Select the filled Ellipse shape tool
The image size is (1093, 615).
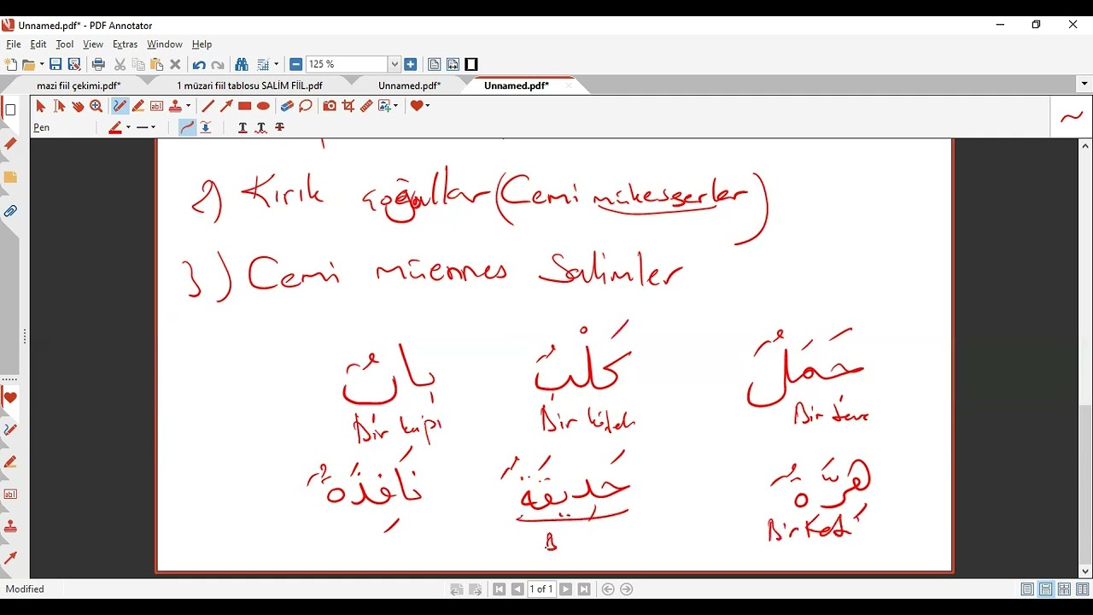pyautogui.click(x=263, y=106)
